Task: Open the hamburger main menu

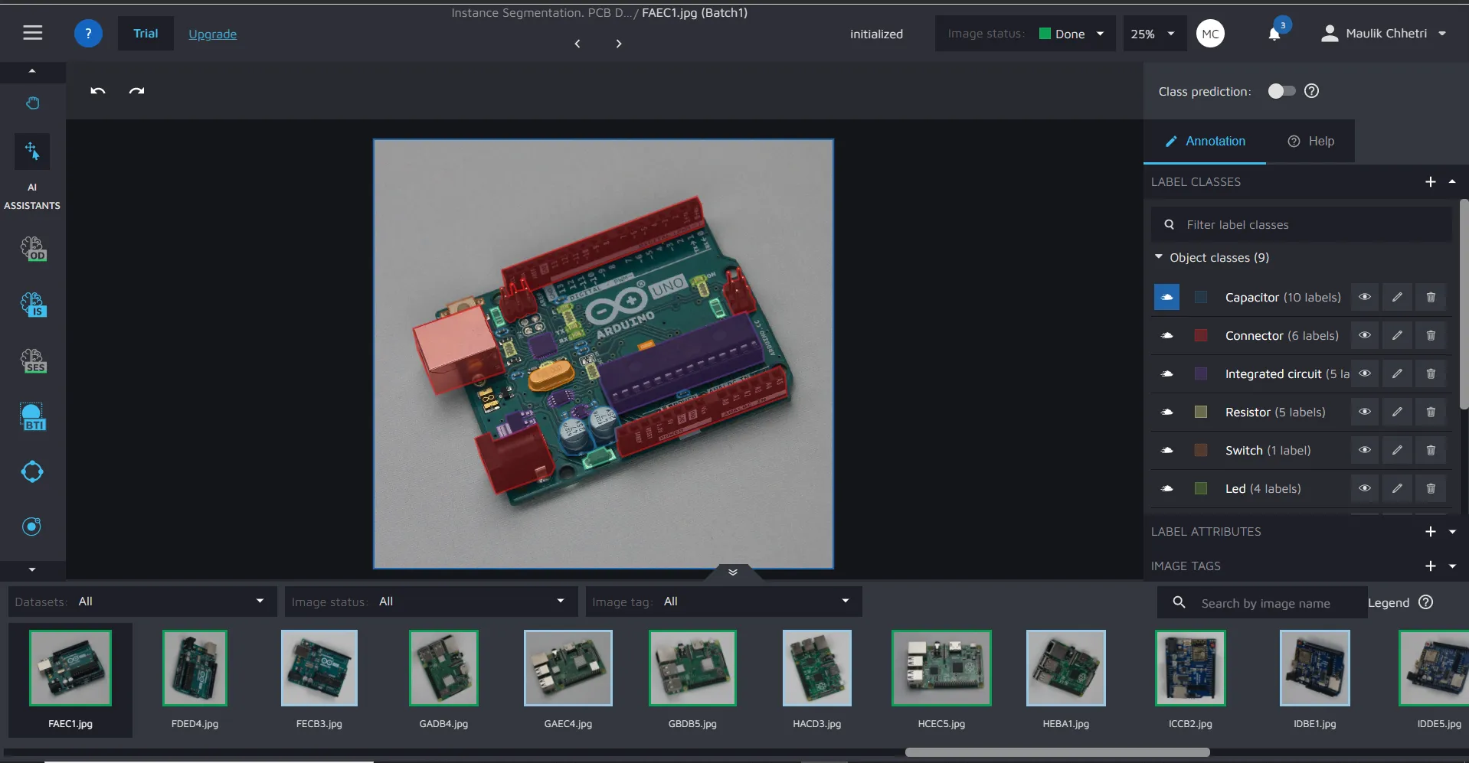Action: coord(33,33)
